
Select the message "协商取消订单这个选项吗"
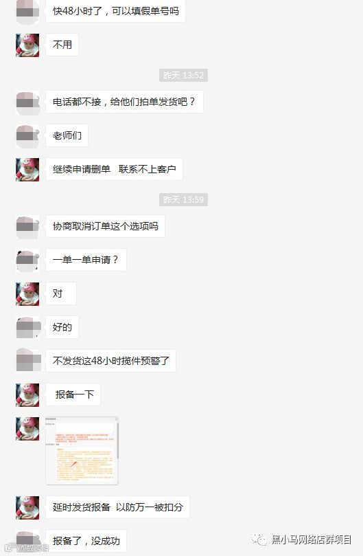pyautogui.click(x=105, y=226)
